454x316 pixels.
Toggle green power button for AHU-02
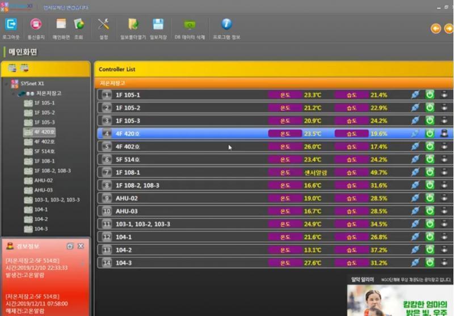point(430,198)
